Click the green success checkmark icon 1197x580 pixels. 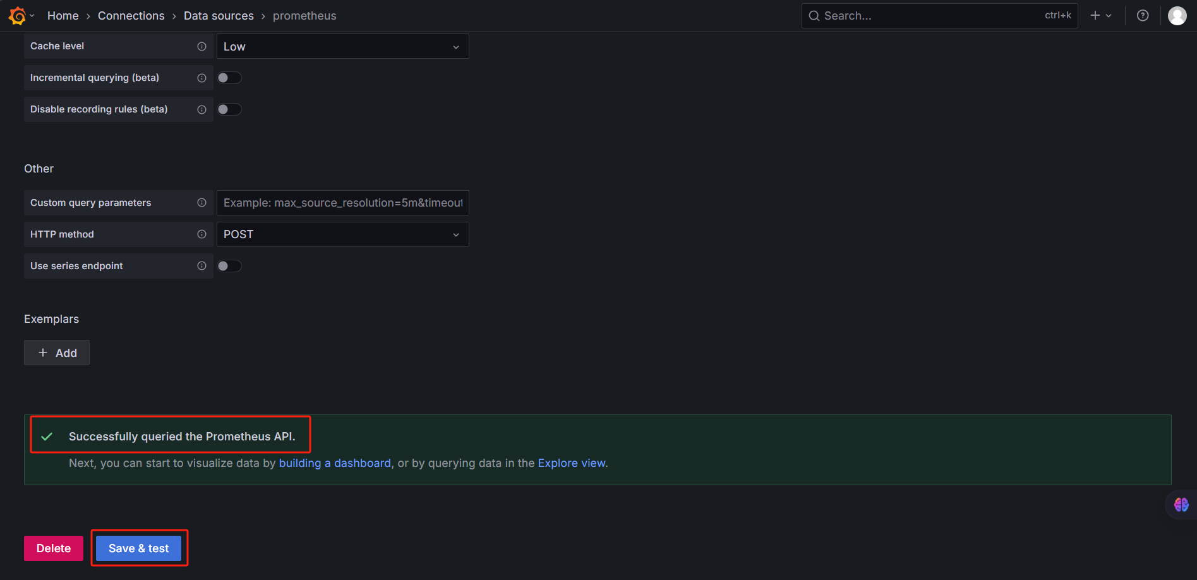[x=47, y=437]
